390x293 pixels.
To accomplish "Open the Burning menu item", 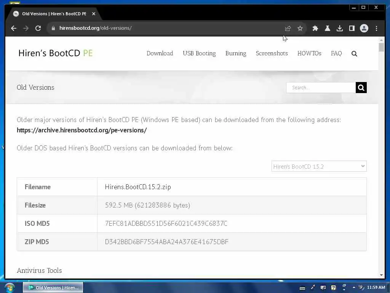I will [x=235, y=53].
